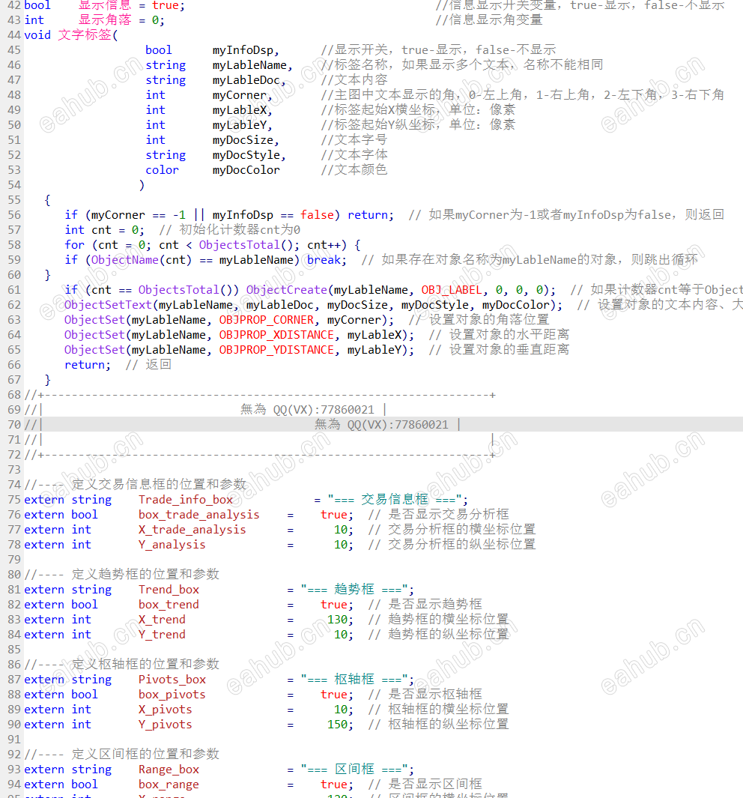Click the value 130 on line 83
Image resolution: width=743 pixels, height=798 pixels.
click(336, 620)
